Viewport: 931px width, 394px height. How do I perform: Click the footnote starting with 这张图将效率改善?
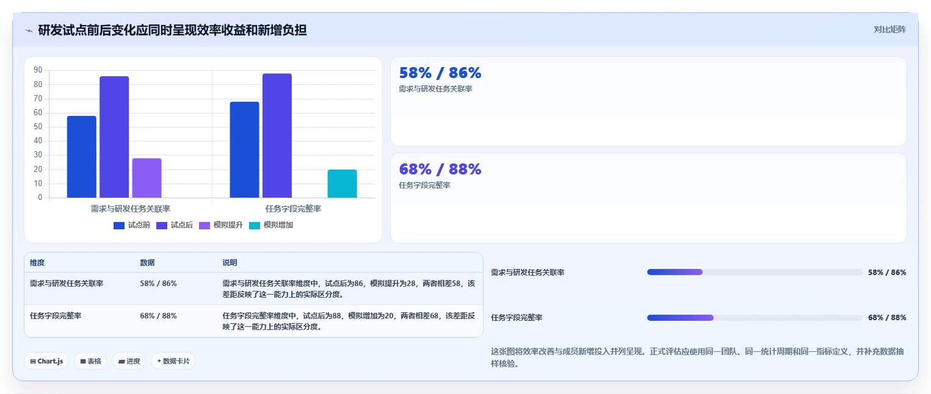[698, 358]
